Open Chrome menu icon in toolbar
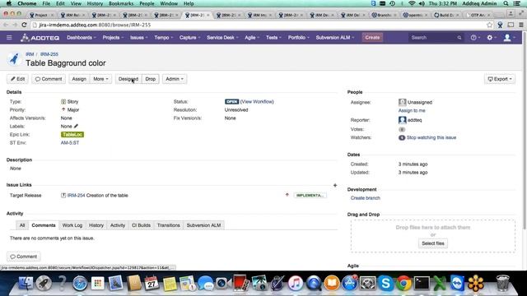527x296 pixels. pyautogui.click(x=521, y=25)
